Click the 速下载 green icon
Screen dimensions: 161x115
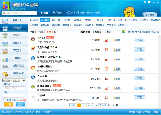click(x=124, y=32)
